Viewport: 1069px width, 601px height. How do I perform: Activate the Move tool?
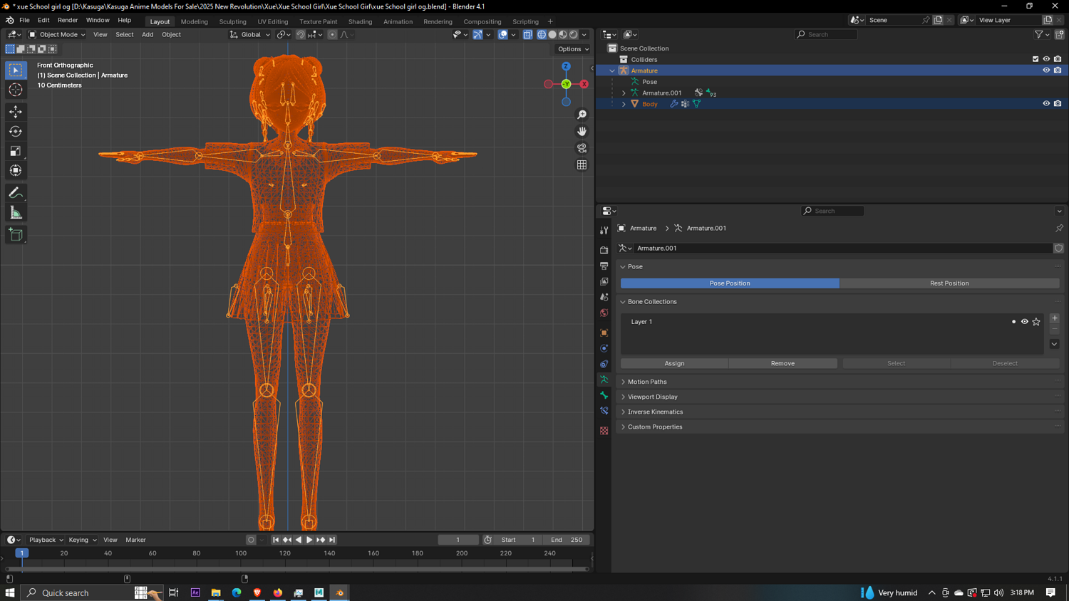(16, 112)
